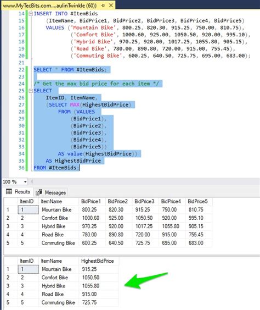Select cell 995.10 in first grid
This screenshot has height=310, width=260.
point(199,218)
